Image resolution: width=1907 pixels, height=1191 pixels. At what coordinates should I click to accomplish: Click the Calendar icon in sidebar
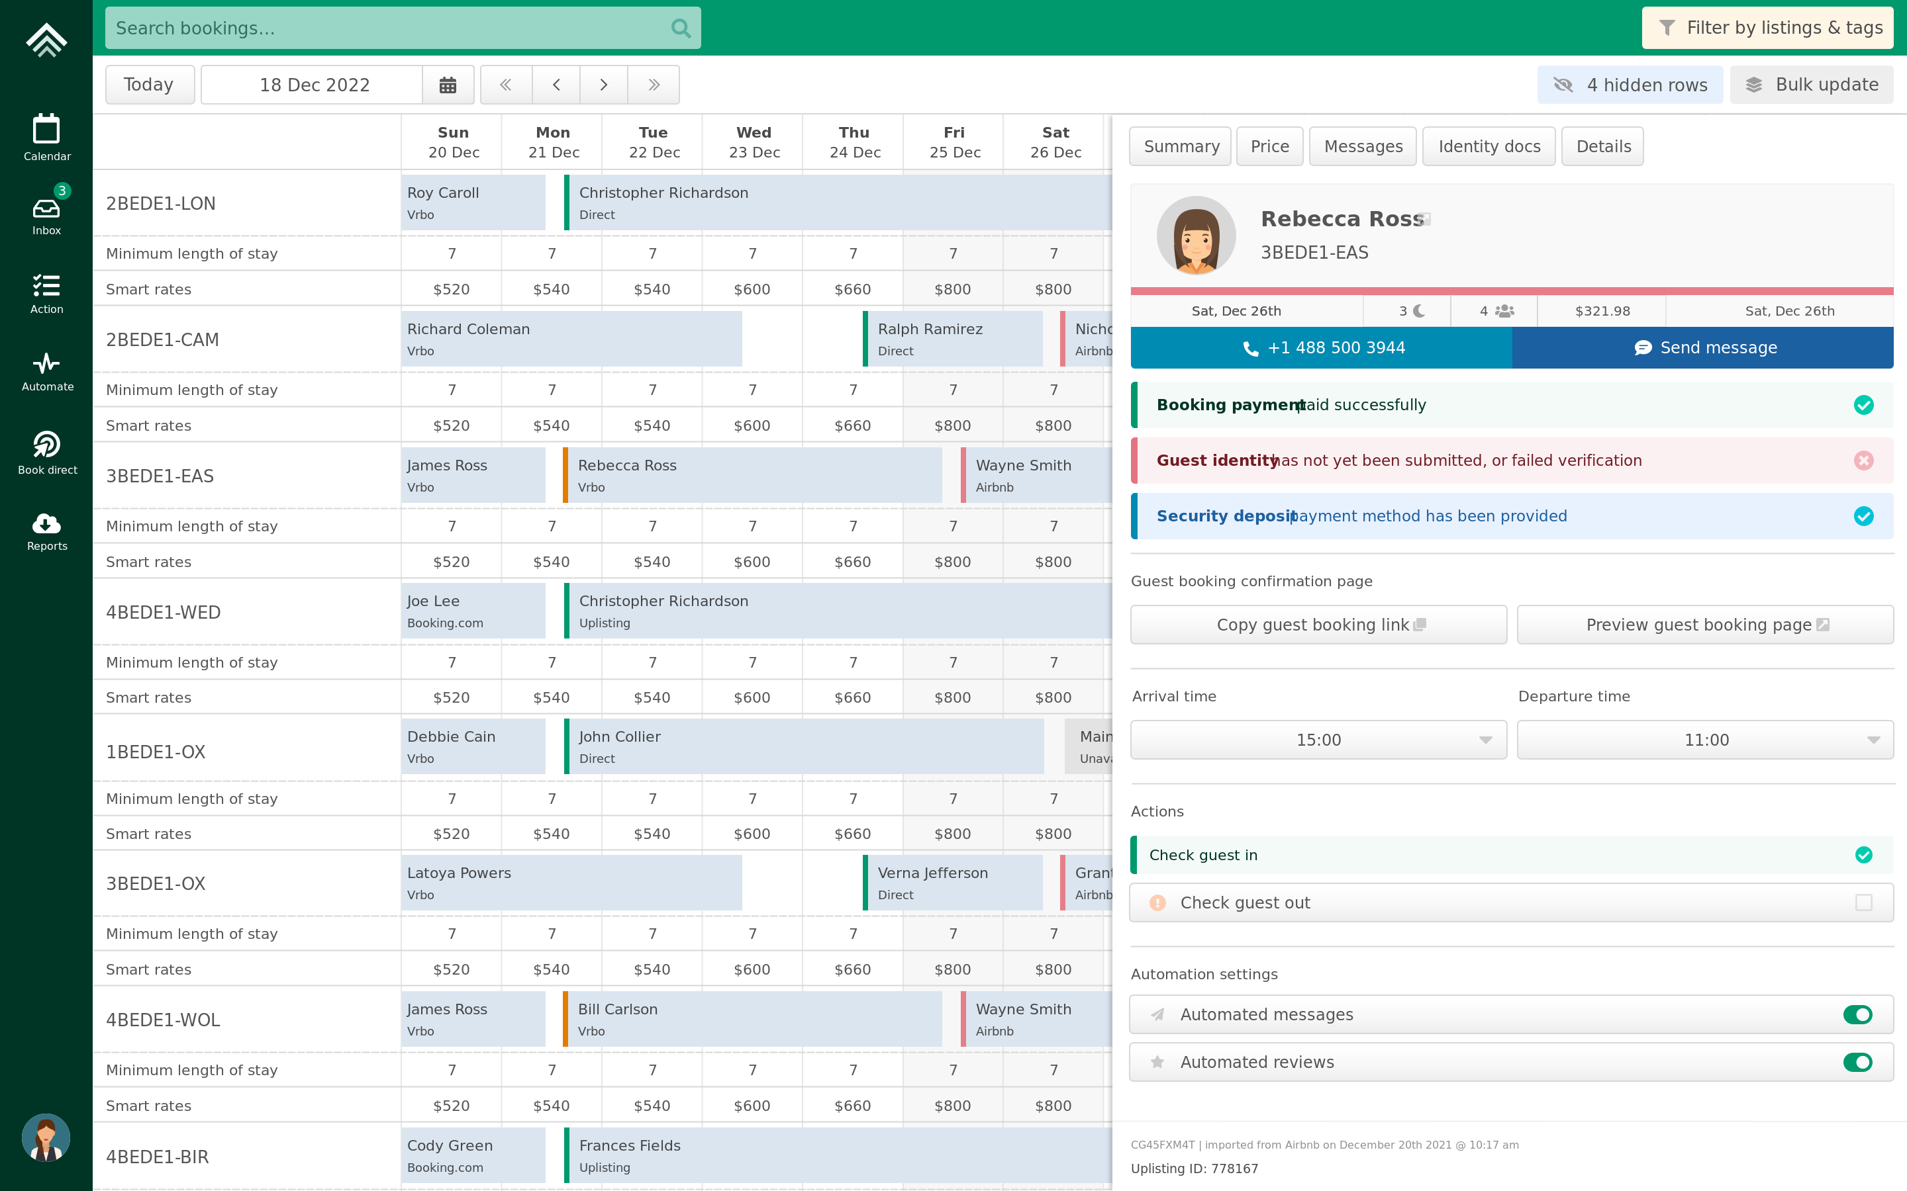46,137
